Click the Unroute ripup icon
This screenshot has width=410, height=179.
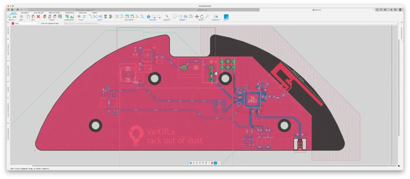[167, 16]
